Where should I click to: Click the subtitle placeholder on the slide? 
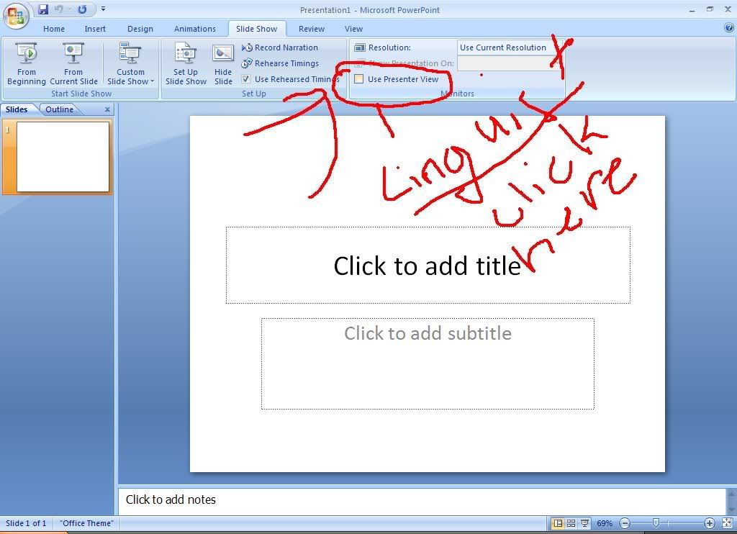pyautogui.click(x=428, y=364)
